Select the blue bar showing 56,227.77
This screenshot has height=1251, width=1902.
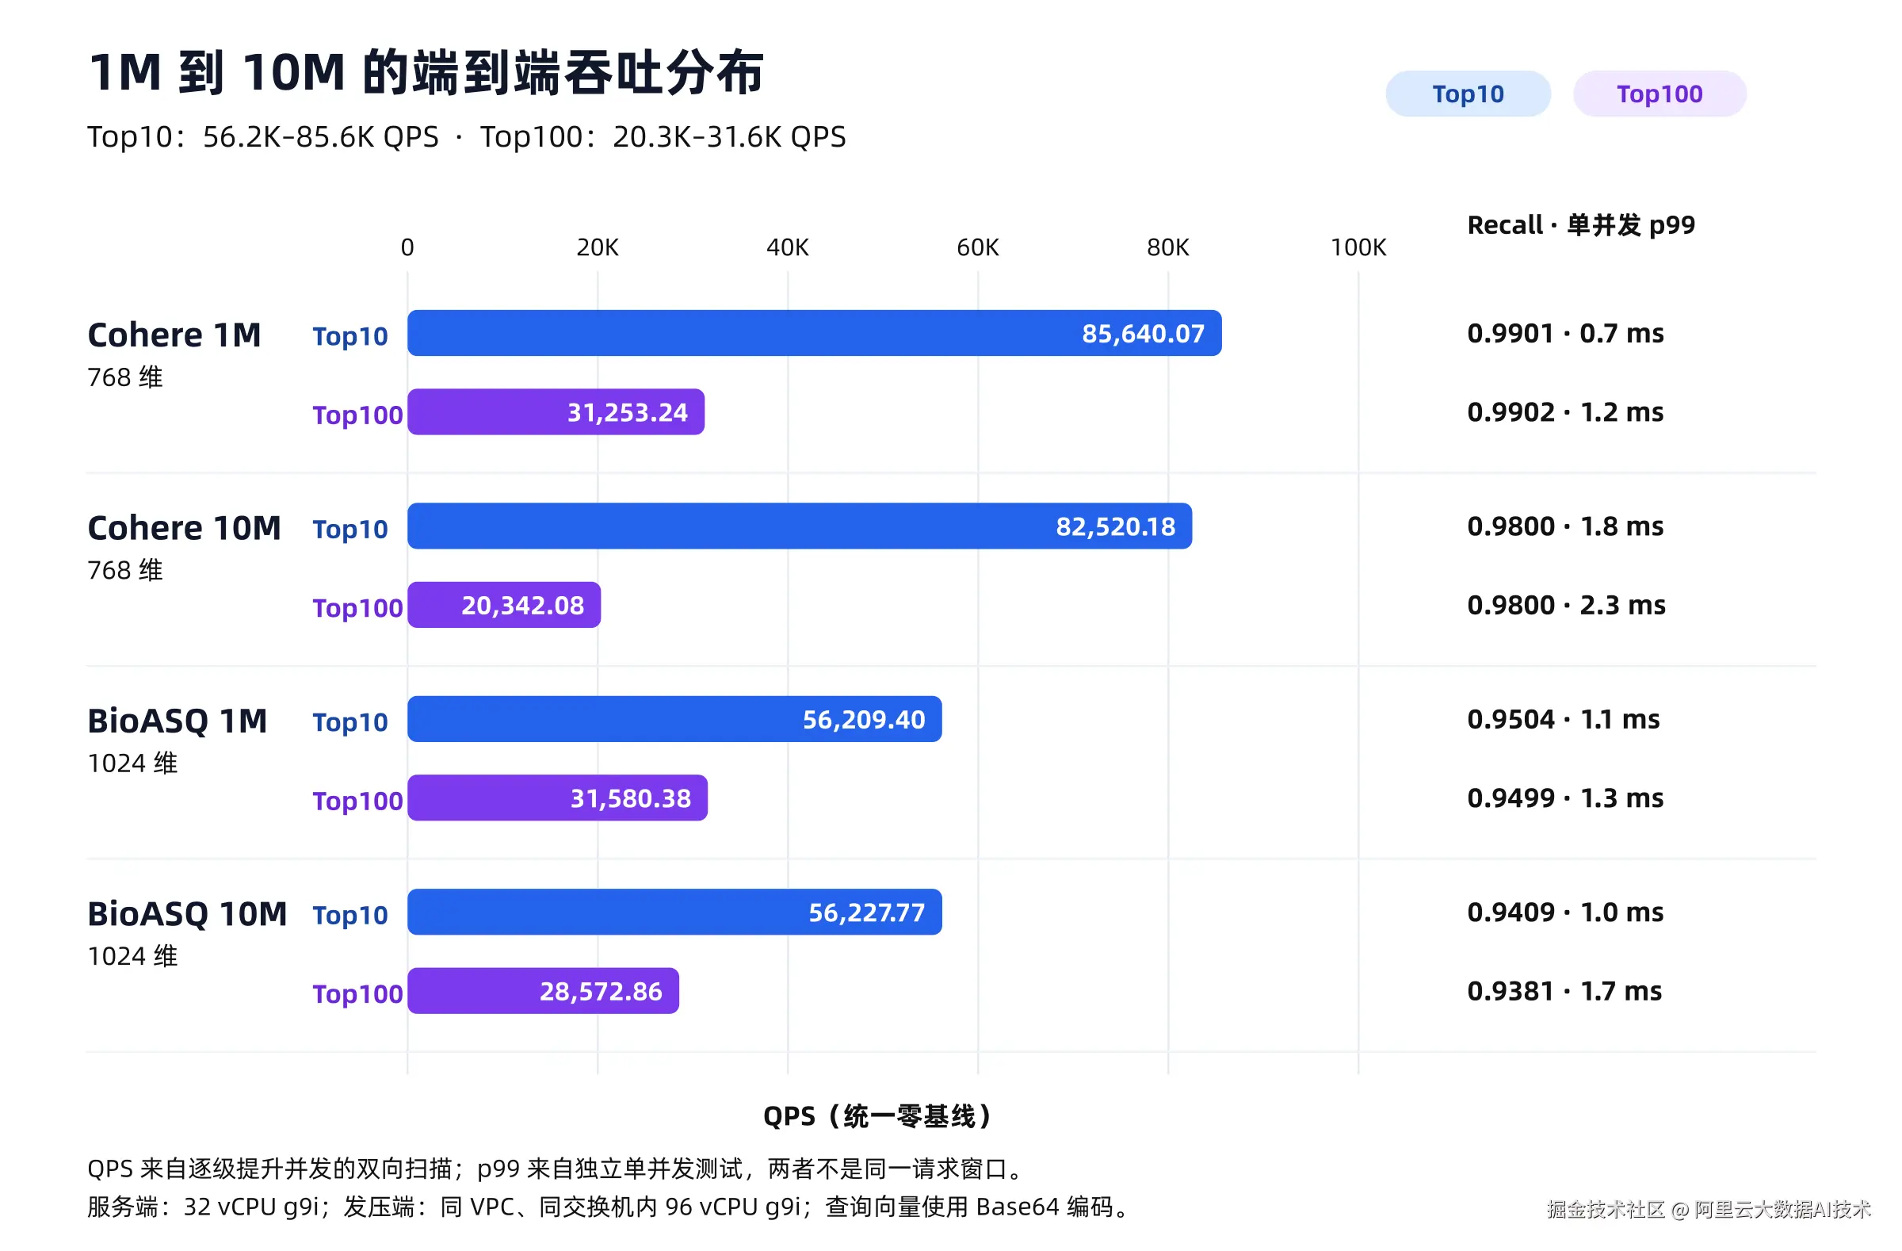674,912
